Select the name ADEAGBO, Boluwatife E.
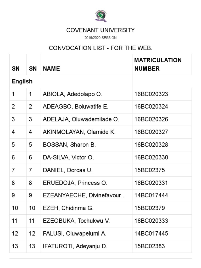The width and height of the screenshot is (201, 268). pos(75,107)
